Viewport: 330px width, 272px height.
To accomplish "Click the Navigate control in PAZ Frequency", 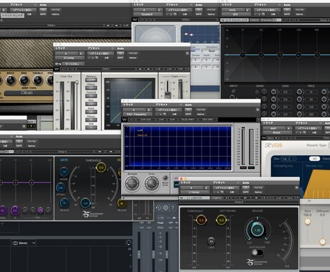I will [133, 183].
